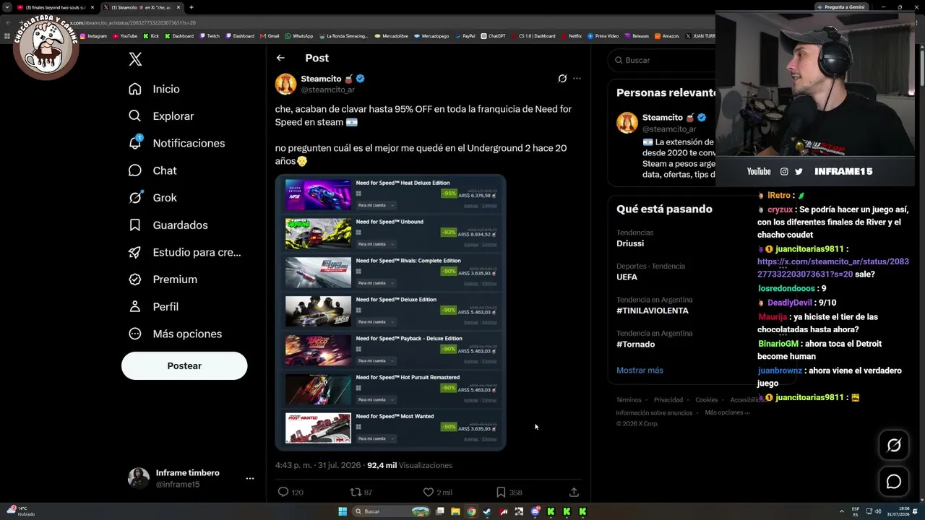This screenshot has height=520, width=925.
Task: Click the X logo in the sidebar
Action: pyautogui.click(x=135, y=60)
